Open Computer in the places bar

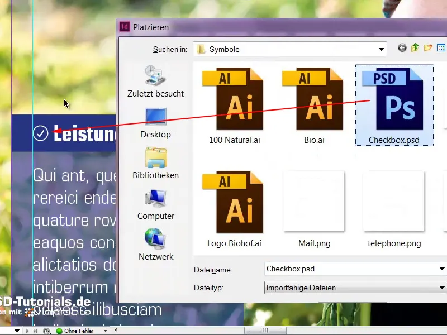(156, 204)
